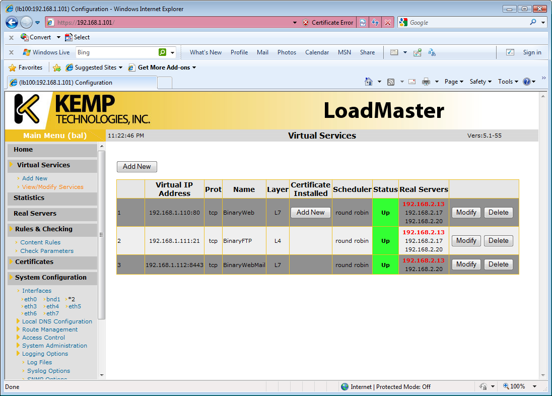Viewport: 552px width, 396px height.
Task: Open the Convert dropdown arrow
Action: [x=58, y=37]
